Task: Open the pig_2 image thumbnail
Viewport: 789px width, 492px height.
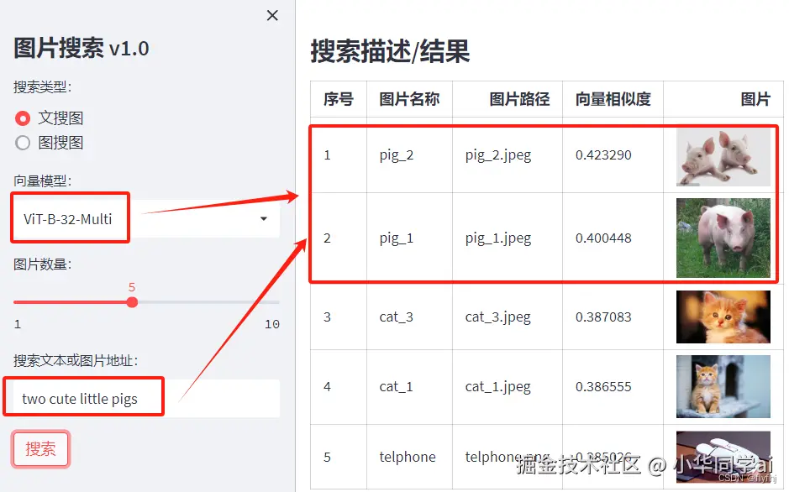Action: point(723,157)
